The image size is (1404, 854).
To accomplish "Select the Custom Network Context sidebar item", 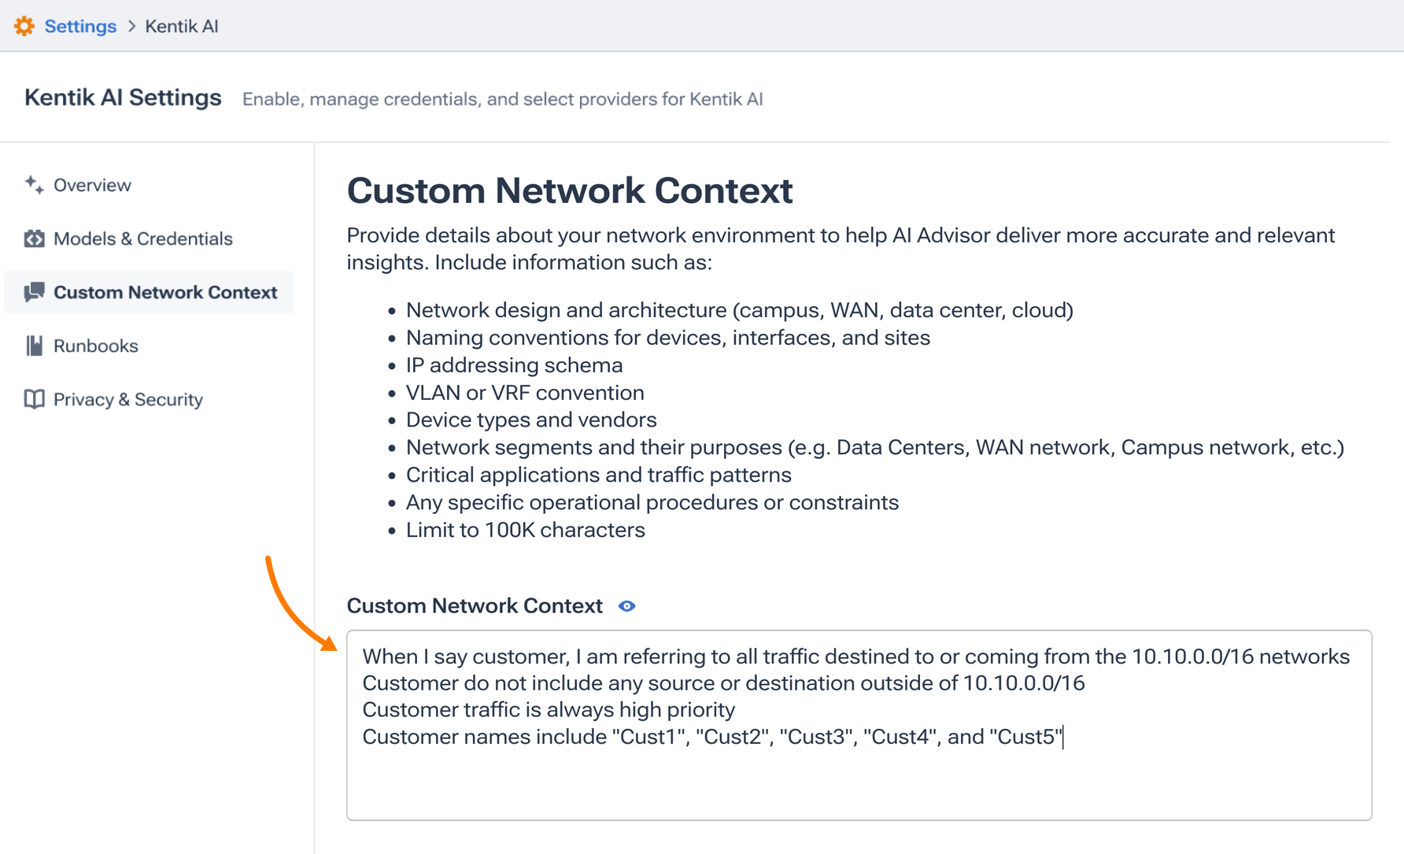I will 165,292.
